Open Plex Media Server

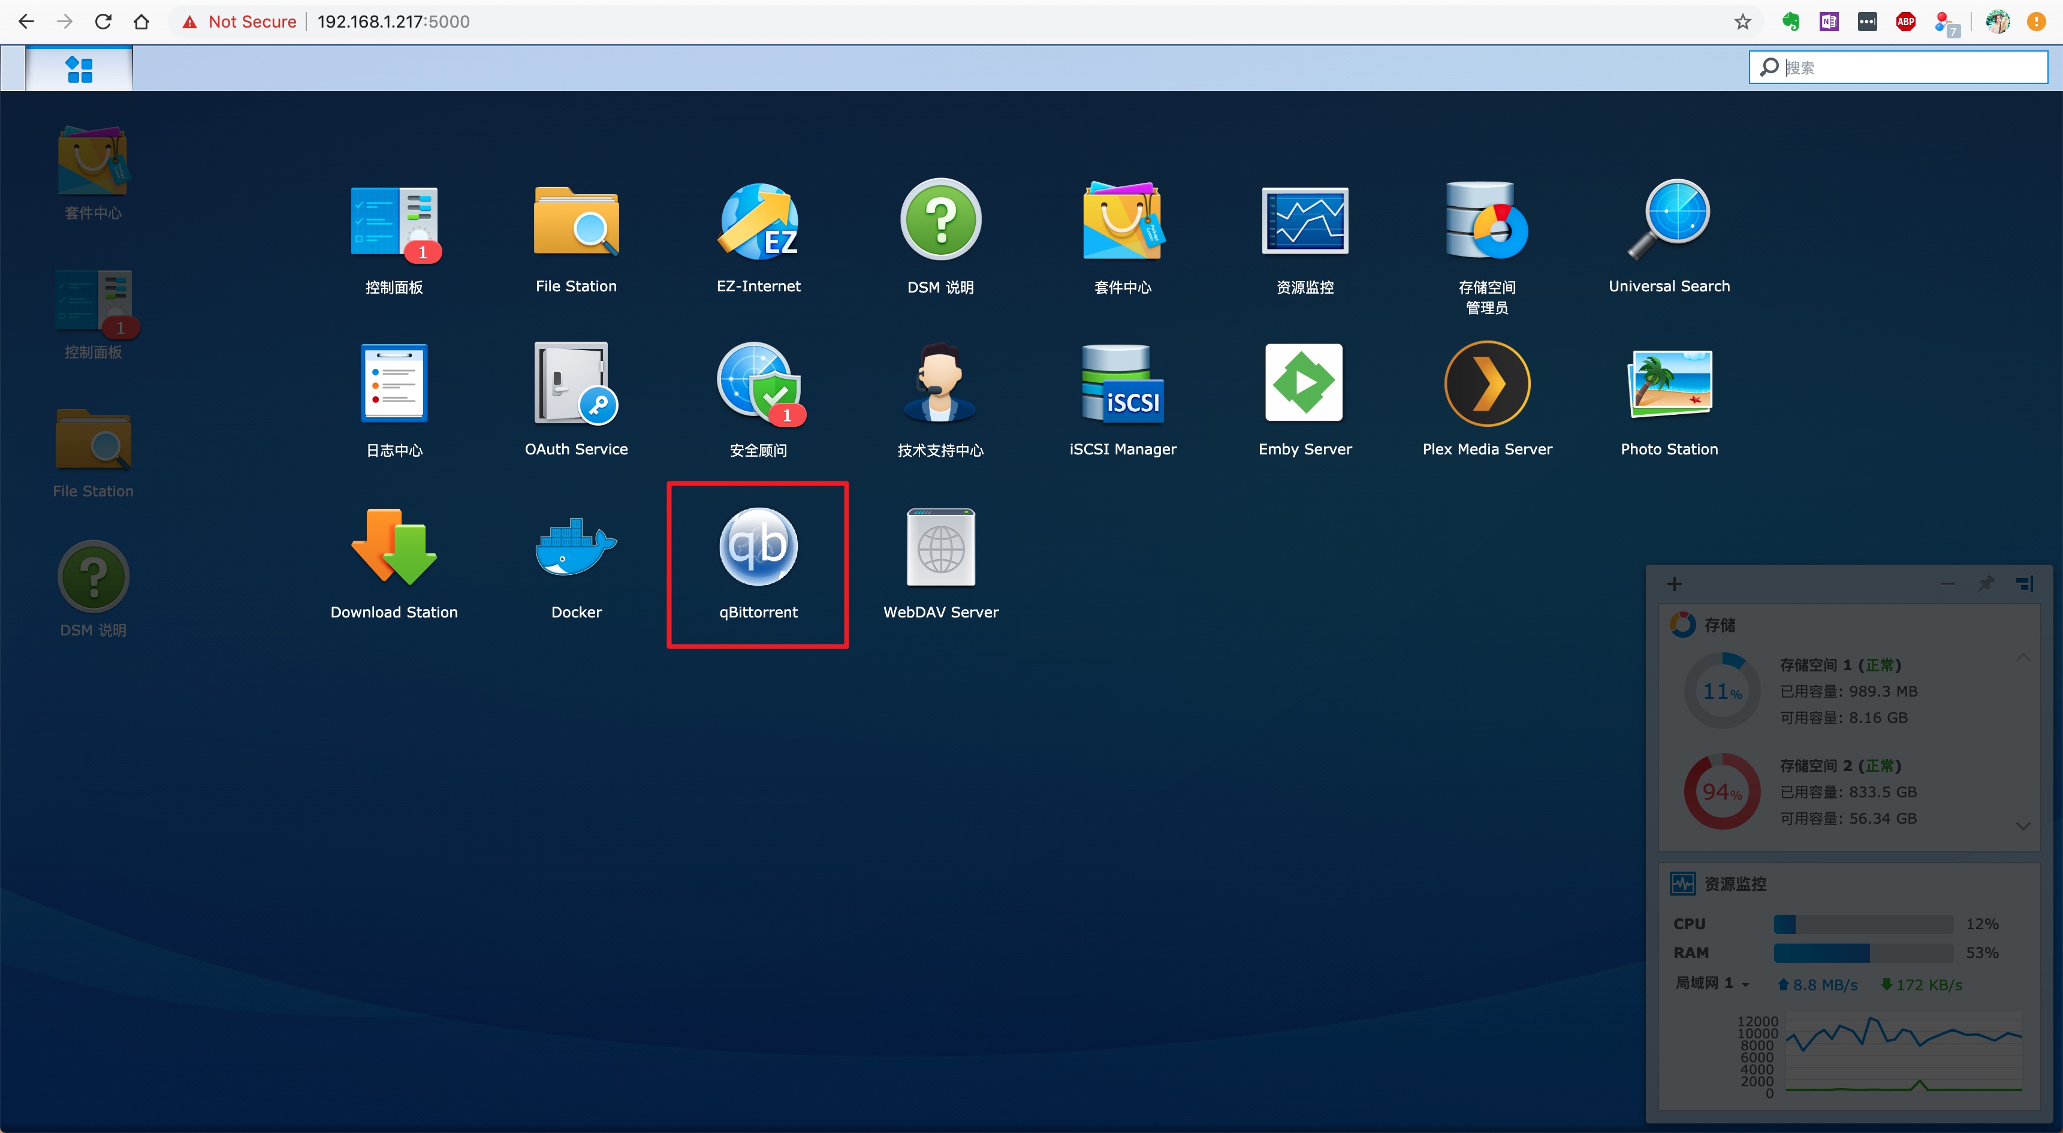pos(1486,385)
